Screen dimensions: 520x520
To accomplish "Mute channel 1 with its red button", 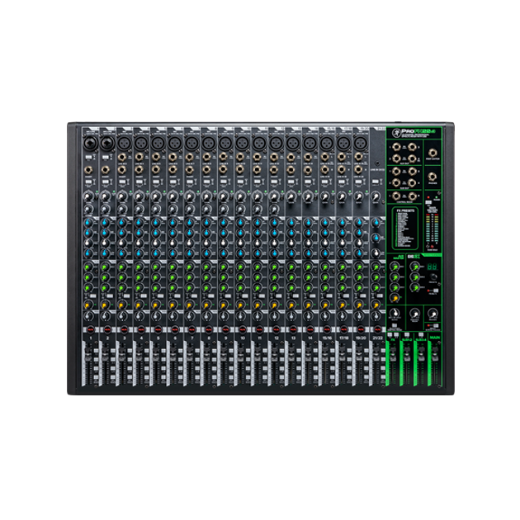I will click(x=91, y=329).
